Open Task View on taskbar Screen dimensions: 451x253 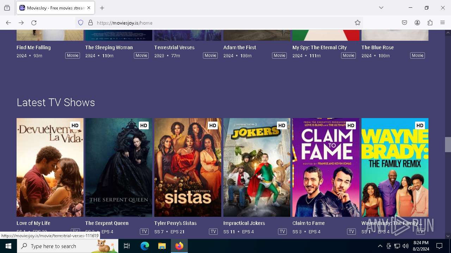(127, 246)
